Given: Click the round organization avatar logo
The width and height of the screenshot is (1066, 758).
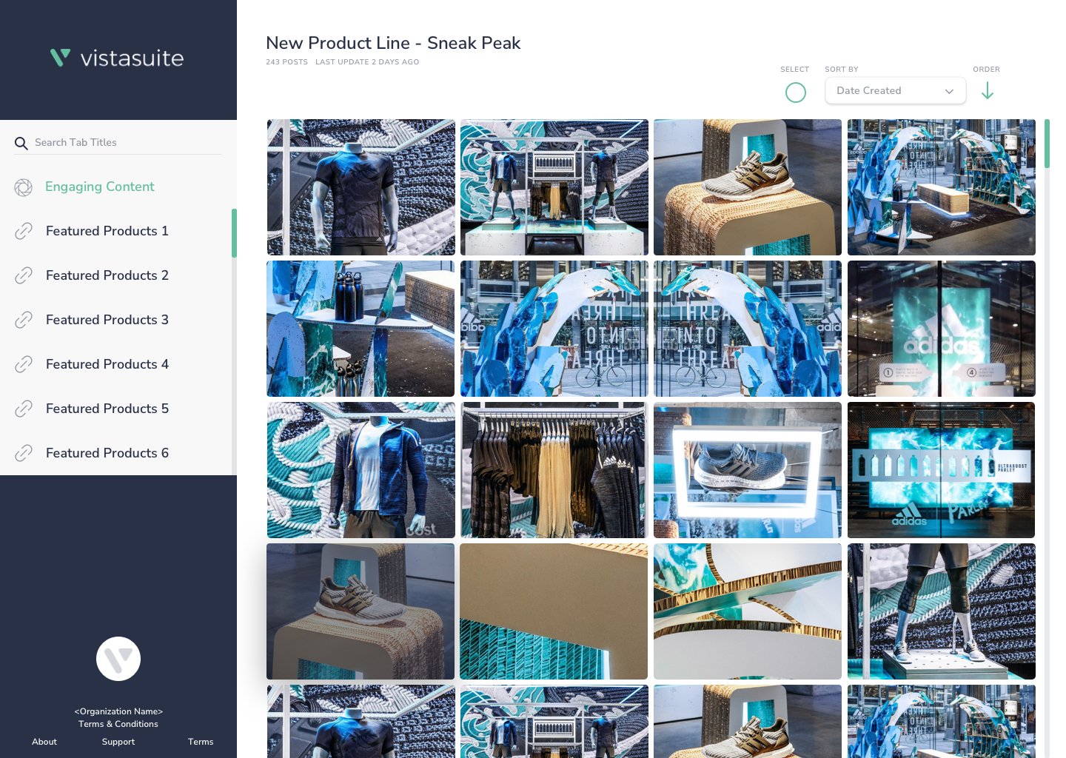Looking at the screenshot, I should click(118, 659).
